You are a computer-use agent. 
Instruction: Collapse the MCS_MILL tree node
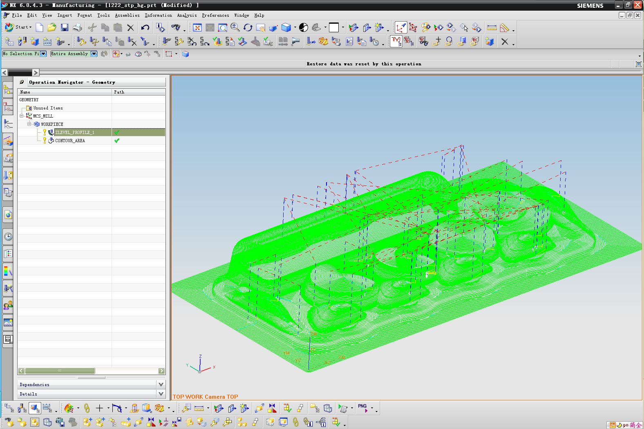[22, 116]
